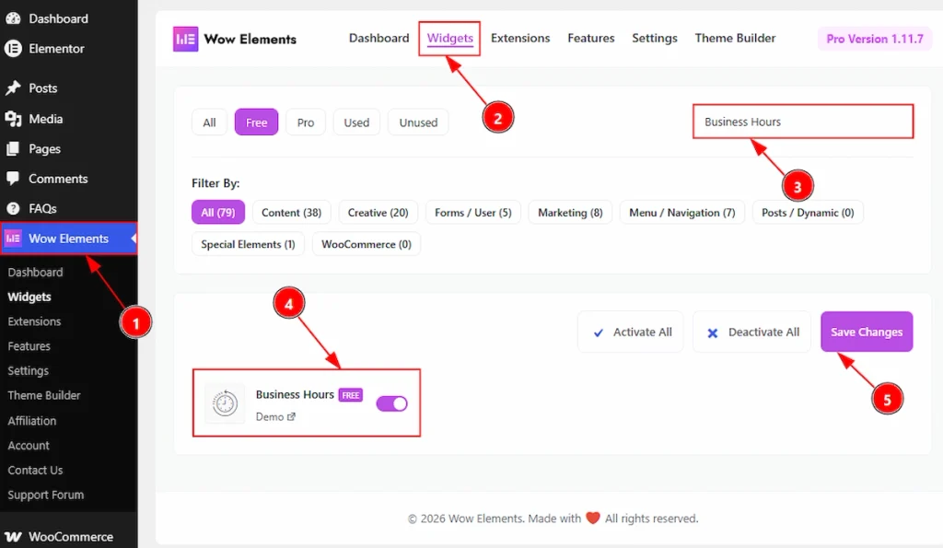Select the Pro widget filter
This screenshot has width=943, height=548.
(x=306, y=122)
